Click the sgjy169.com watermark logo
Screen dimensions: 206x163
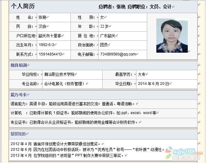tap(186, 153)
